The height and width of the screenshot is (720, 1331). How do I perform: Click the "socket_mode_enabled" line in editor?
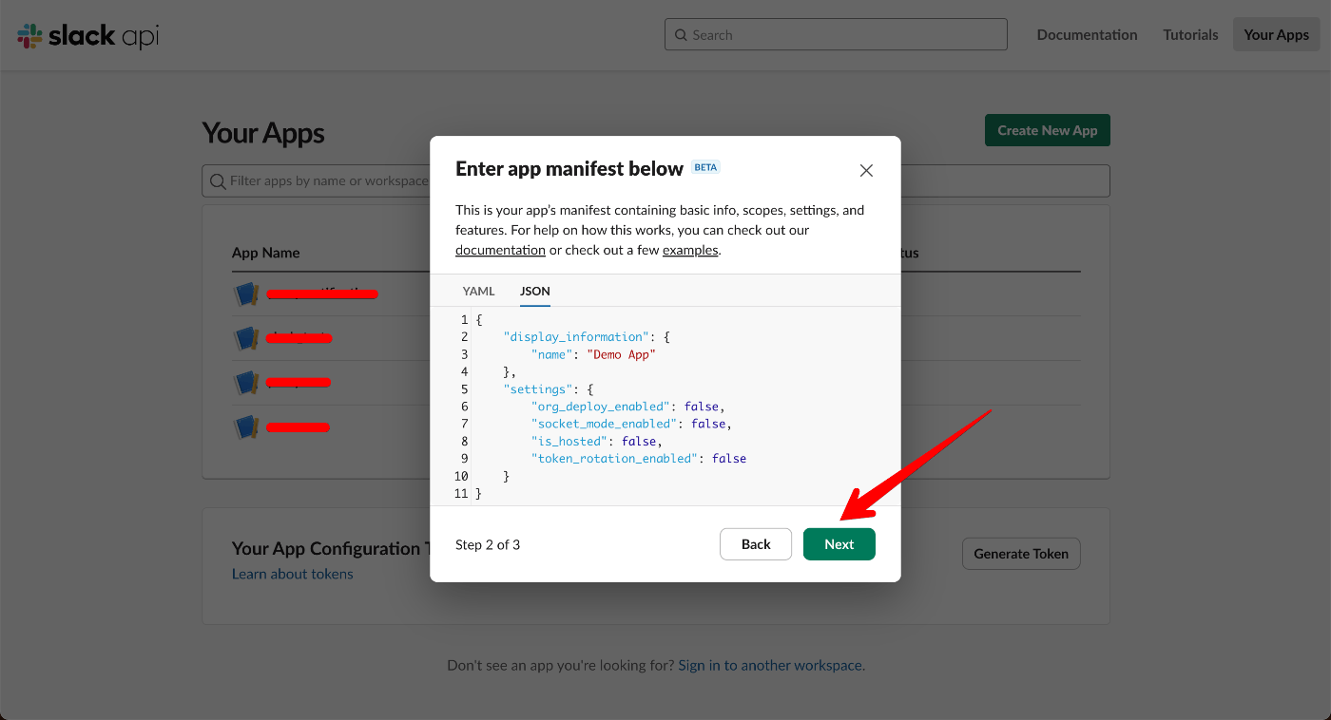point(632,424)
